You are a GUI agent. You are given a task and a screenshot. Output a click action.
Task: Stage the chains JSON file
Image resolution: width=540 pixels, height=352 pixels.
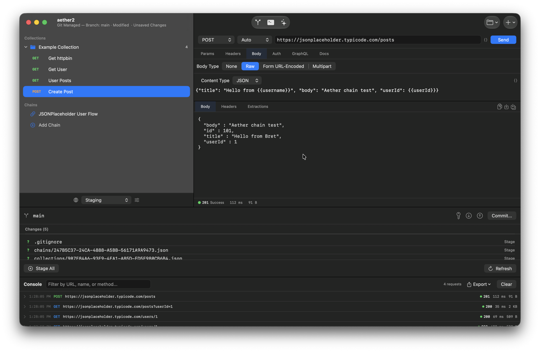click(x=509, y=250)
